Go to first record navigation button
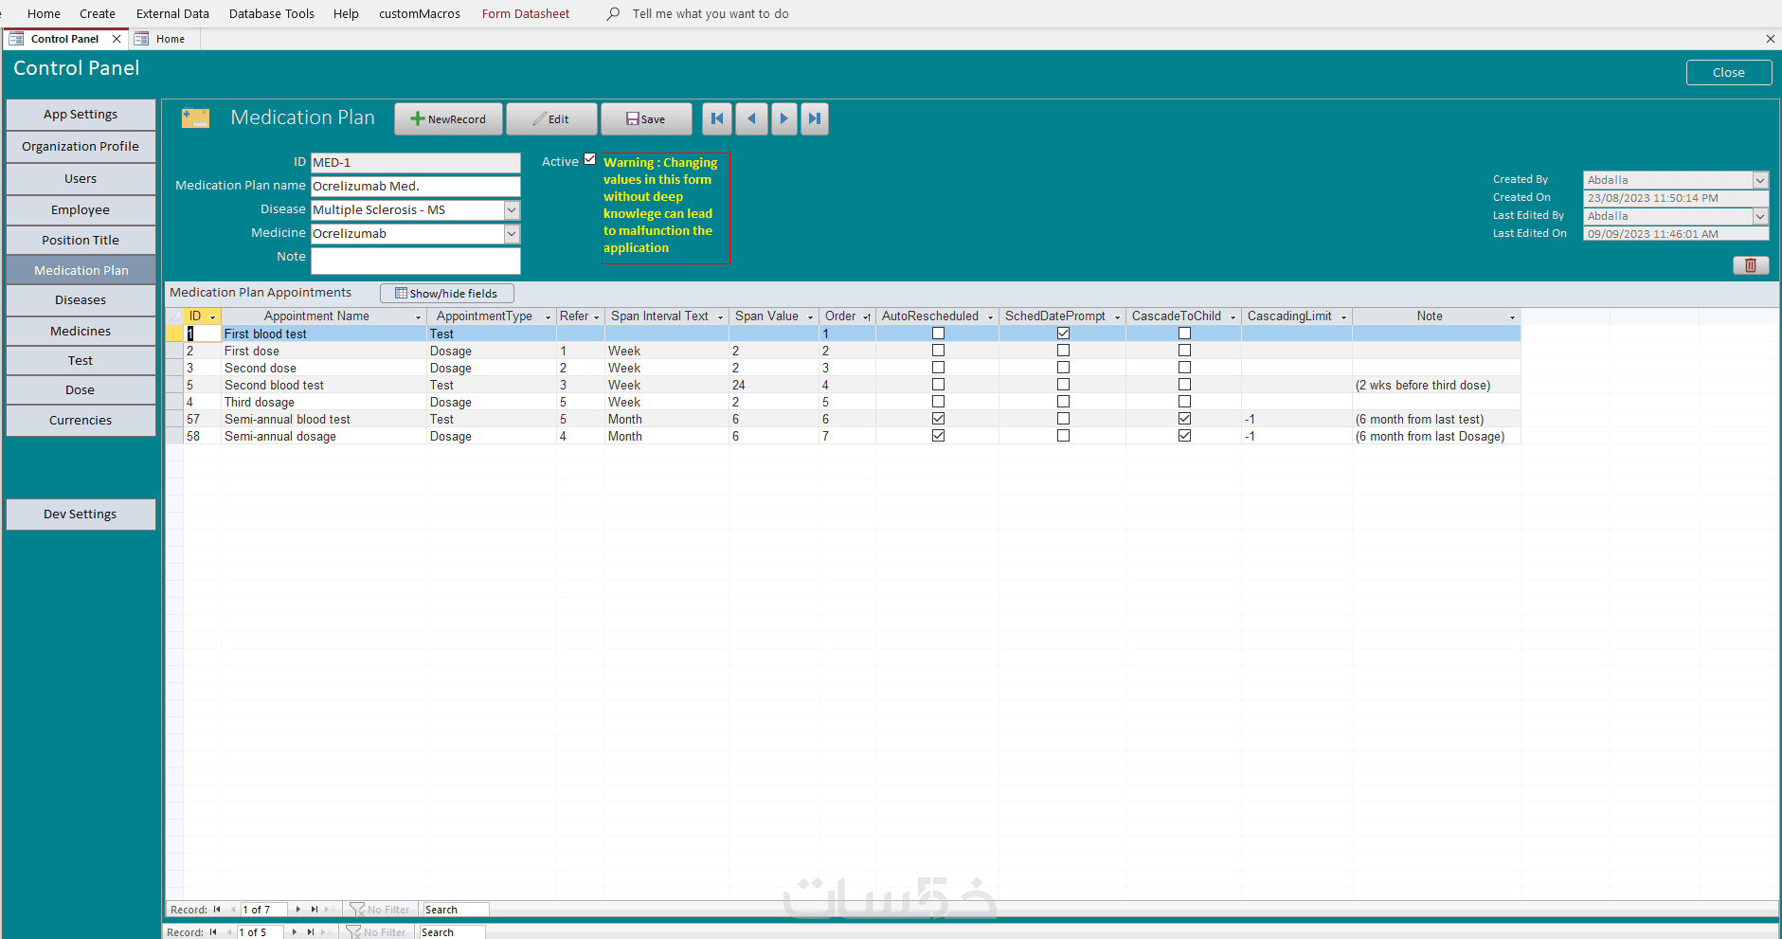The width and height of the screenshot is (1782, 939). pyautogui.click(x=717, y=119)
